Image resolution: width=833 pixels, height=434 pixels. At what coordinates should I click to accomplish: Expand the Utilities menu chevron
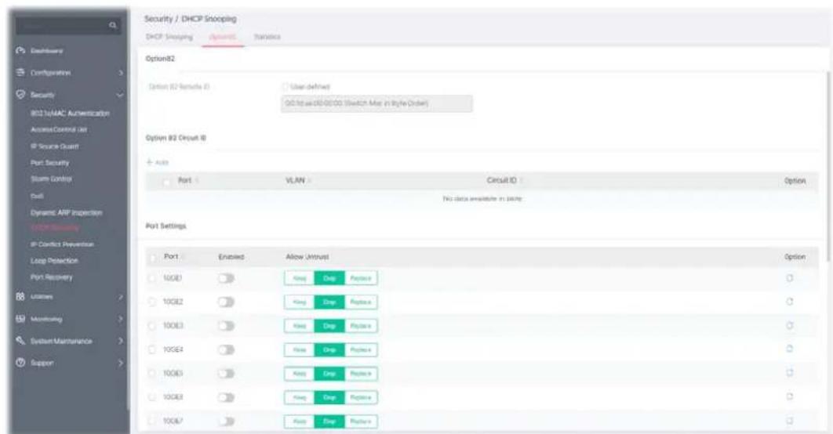[x=121, y=297]
